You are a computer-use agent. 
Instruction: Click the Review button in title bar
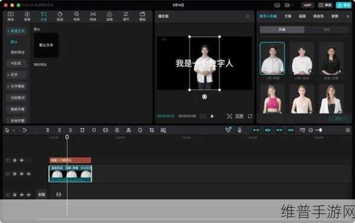(325, 5)
